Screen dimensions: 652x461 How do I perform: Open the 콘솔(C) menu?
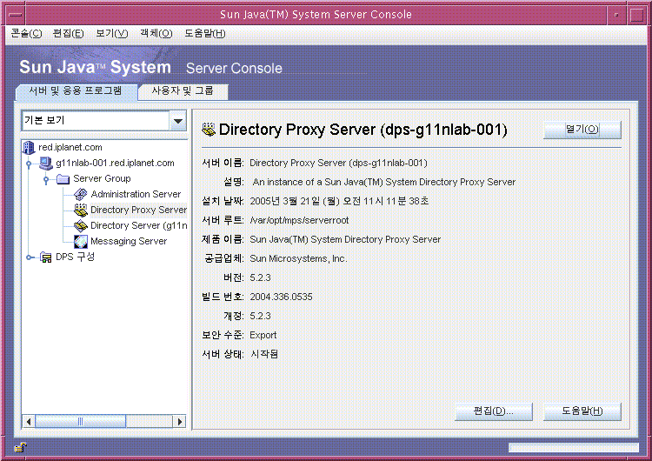[26, 33]
